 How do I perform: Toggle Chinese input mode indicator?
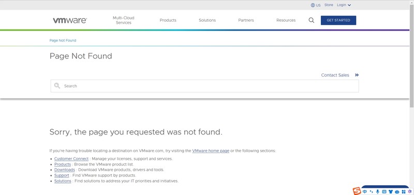365,191
